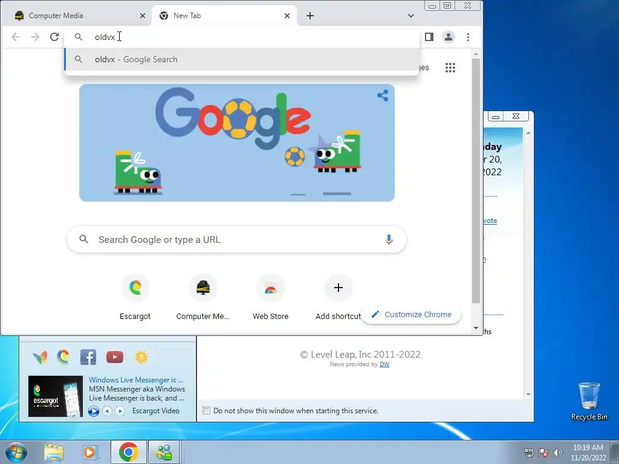
Task: Open a new tab with the plus button
Action: click(310, 16)
